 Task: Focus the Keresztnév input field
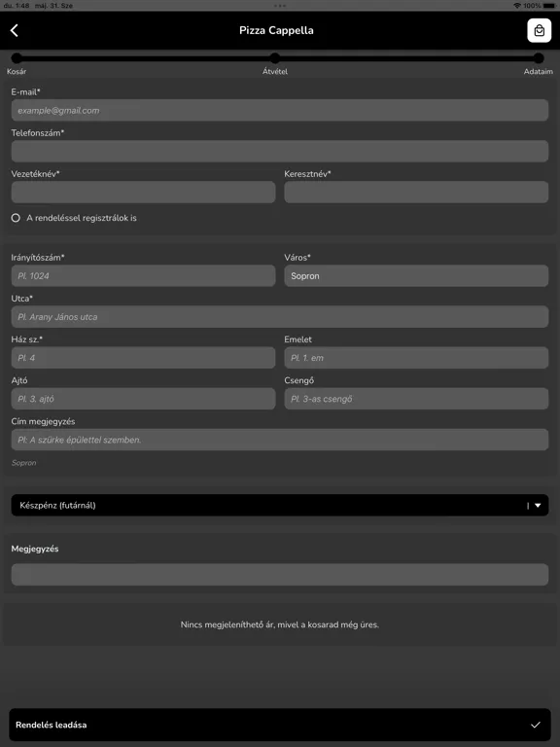(416, 192)
